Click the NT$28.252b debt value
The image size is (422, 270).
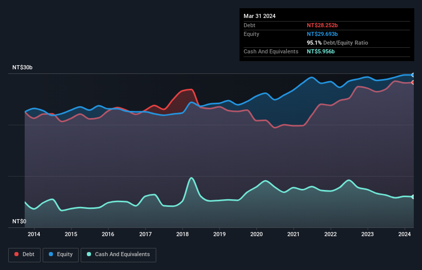tap(322, 25)
